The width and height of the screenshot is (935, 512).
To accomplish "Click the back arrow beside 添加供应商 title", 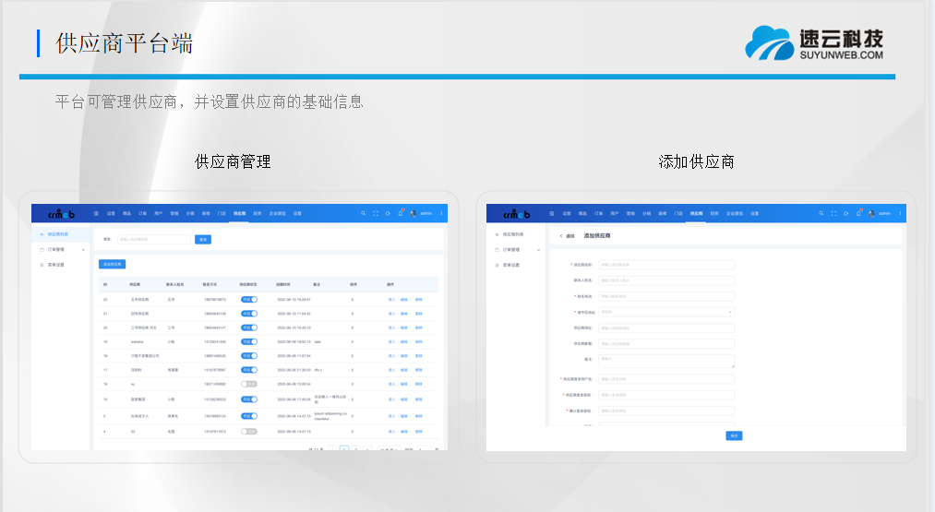I will click(561, 236).
